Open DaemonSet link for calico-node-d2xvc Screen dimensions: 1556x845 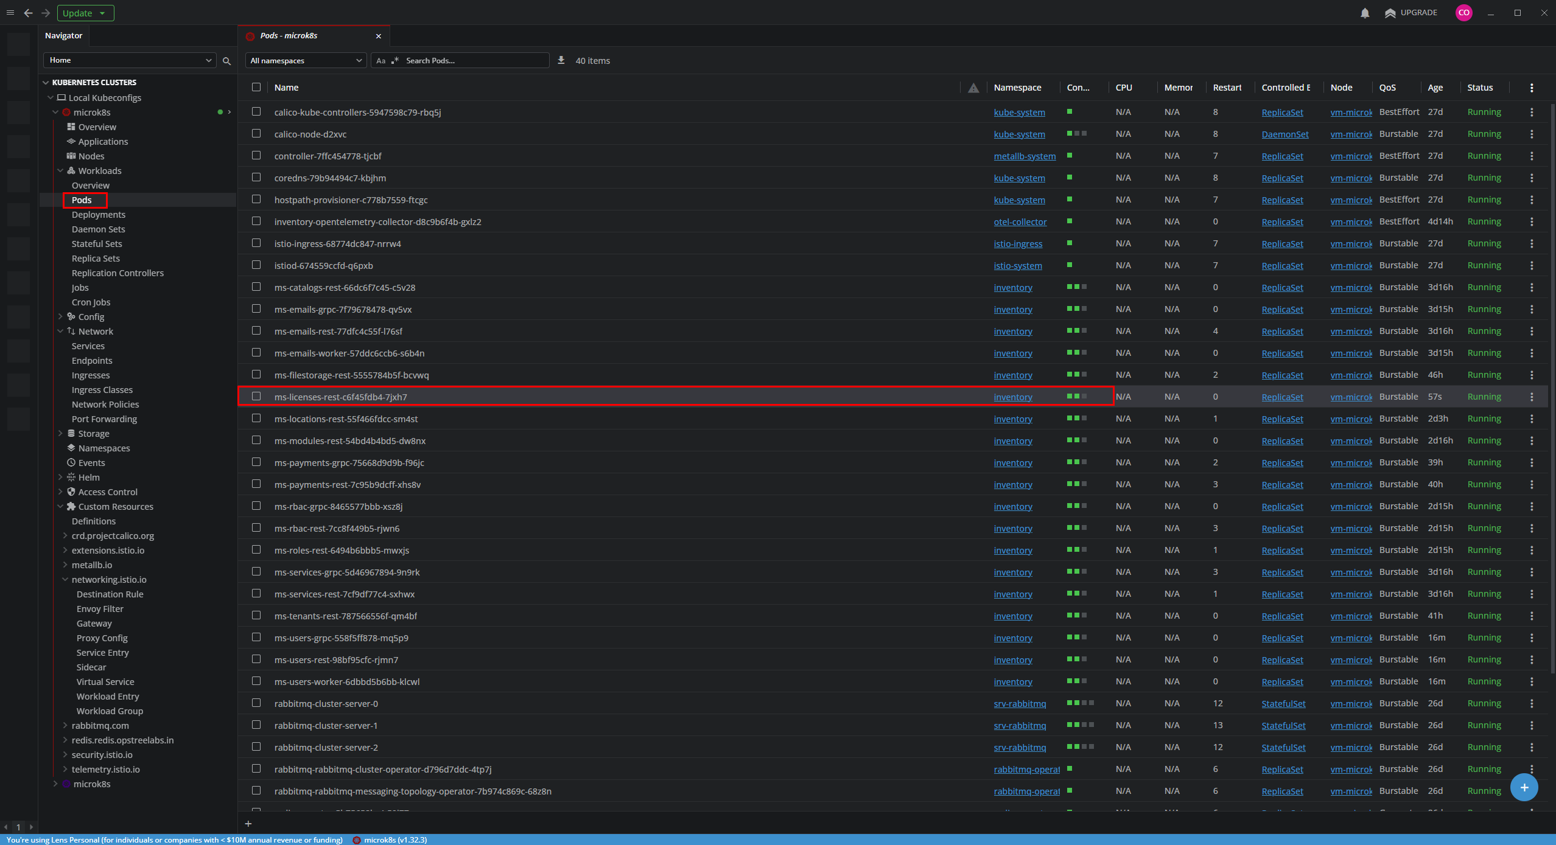pyautogui.click(x=1284, y=134)
